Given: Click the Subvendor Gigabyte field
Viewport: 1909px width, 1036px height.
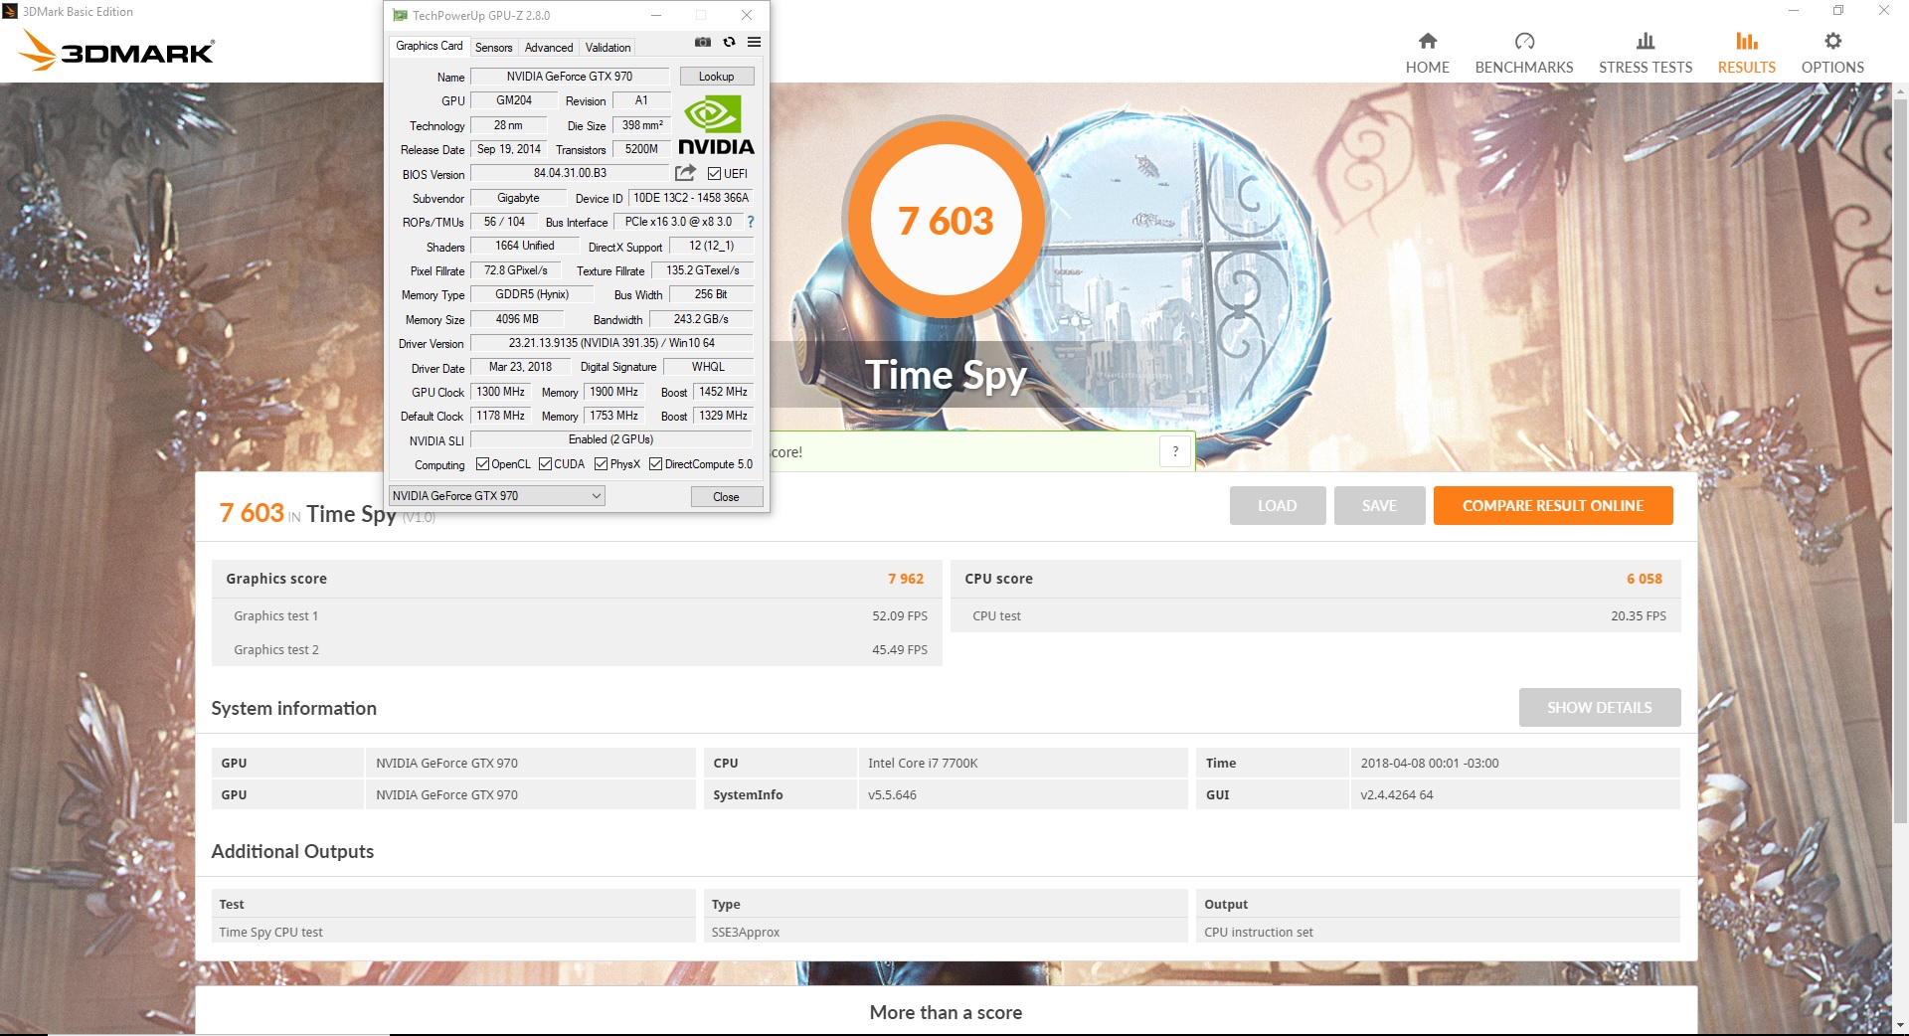Looking at the screenshot, I should click(518, 198).
